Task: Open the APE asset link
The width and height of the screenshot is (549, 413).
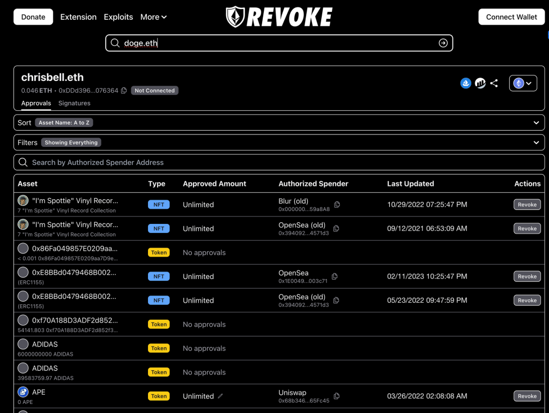Action: [39, 392]
